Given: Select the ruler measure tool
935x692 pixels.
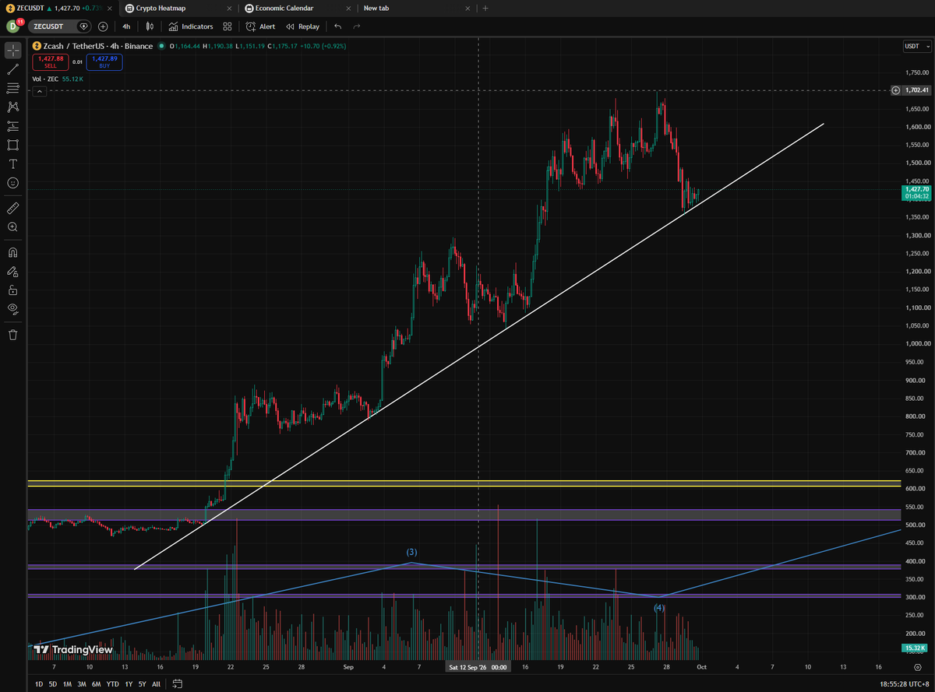Looking at the screenshot, I should click(x=12, y=208).
